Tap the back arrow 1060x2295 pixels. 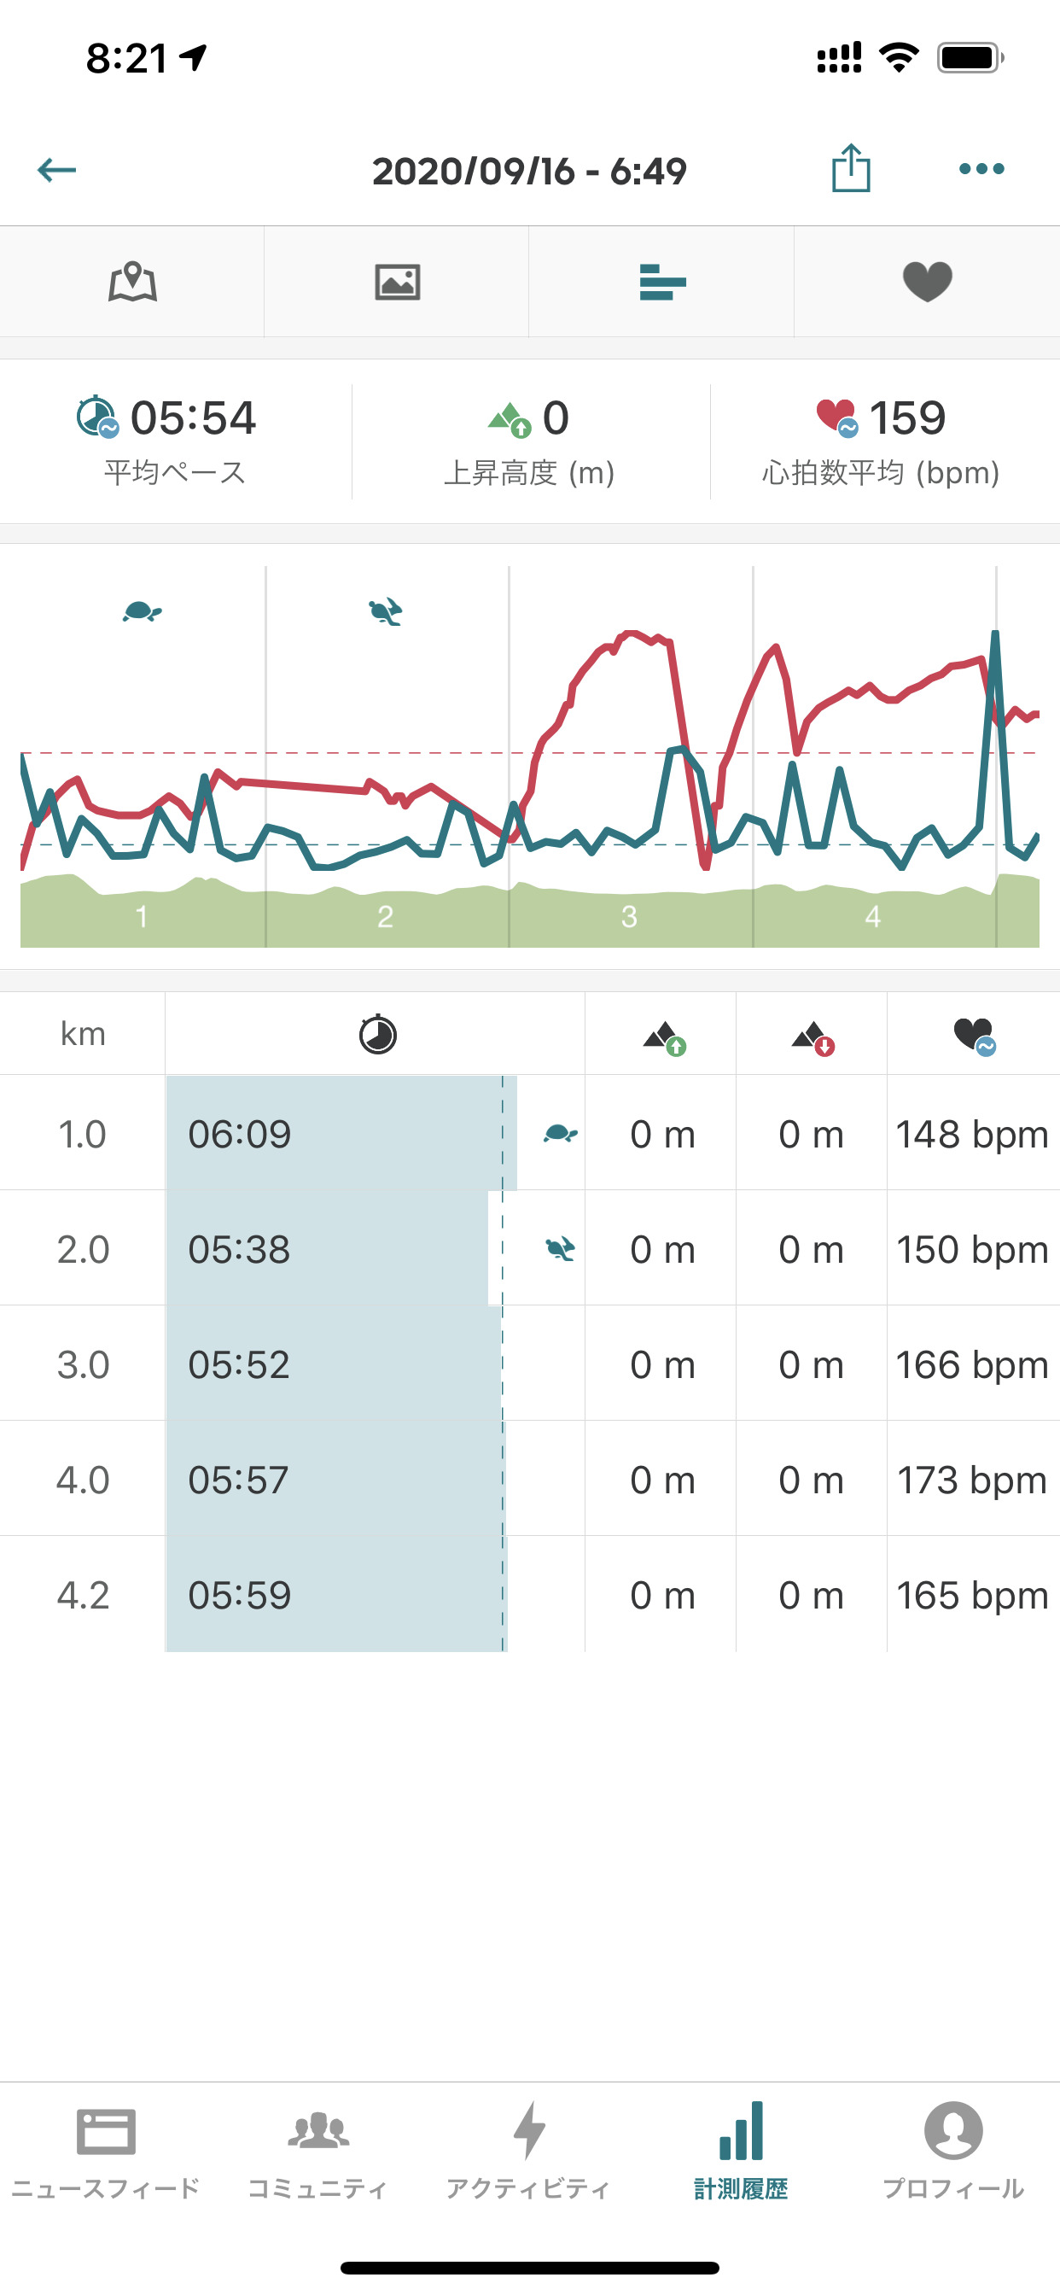tap(57, 169)
